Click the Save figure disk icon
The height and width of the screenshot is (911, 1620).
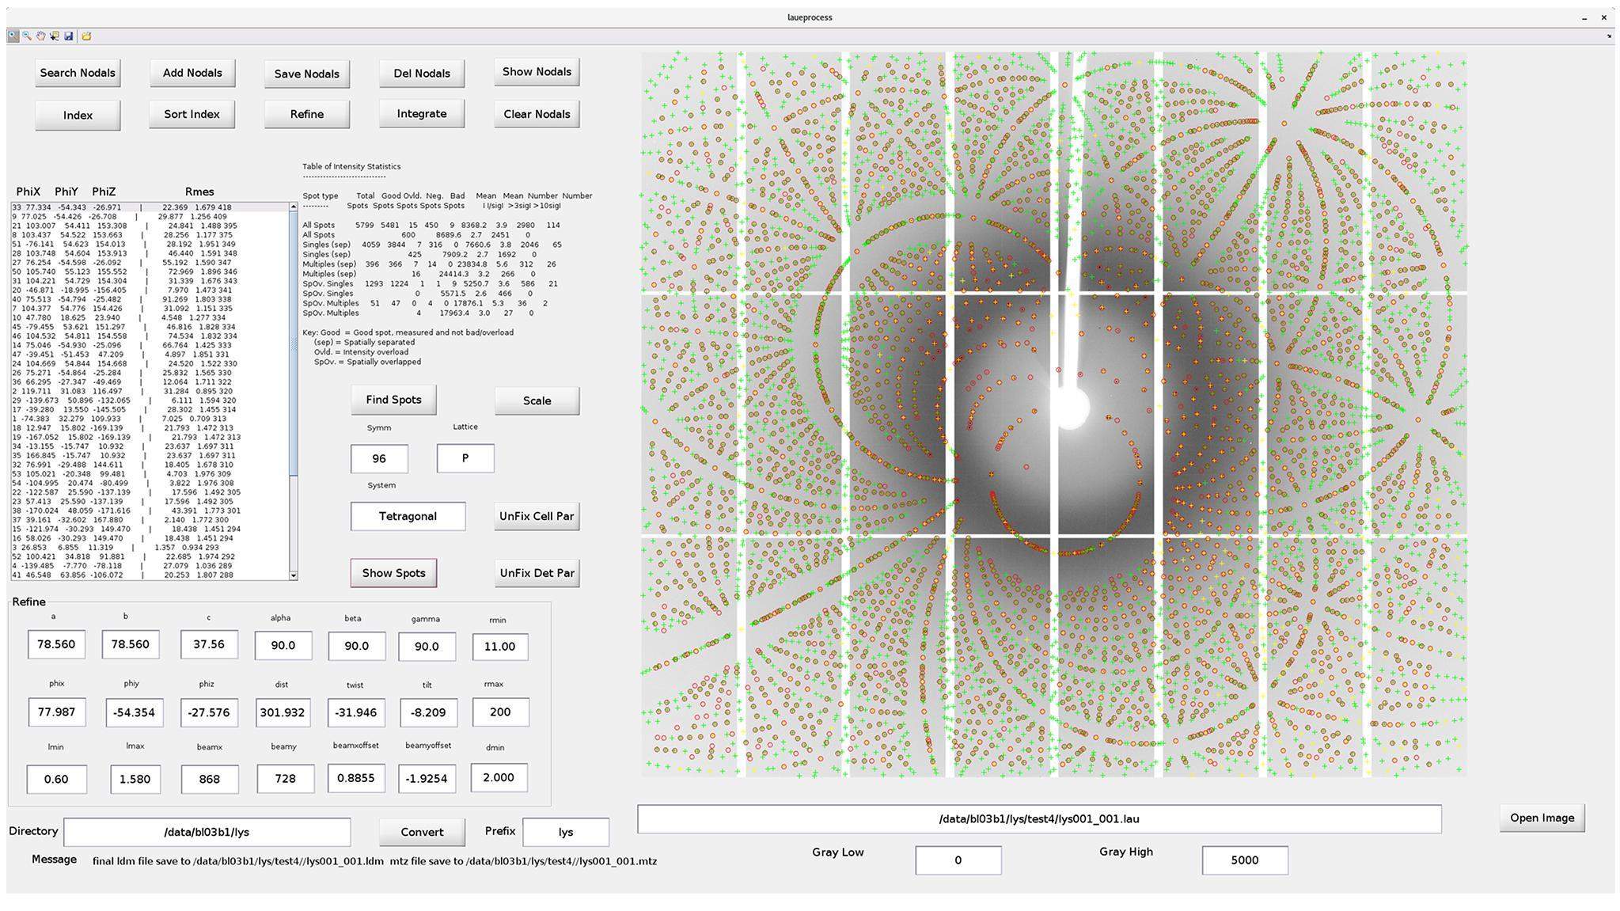tap(69, 36)
